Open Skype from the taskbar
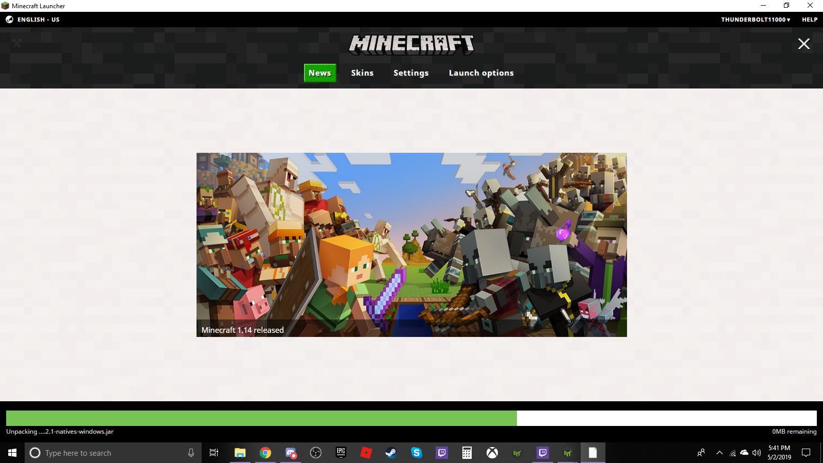823x463 pixels. 417,453
